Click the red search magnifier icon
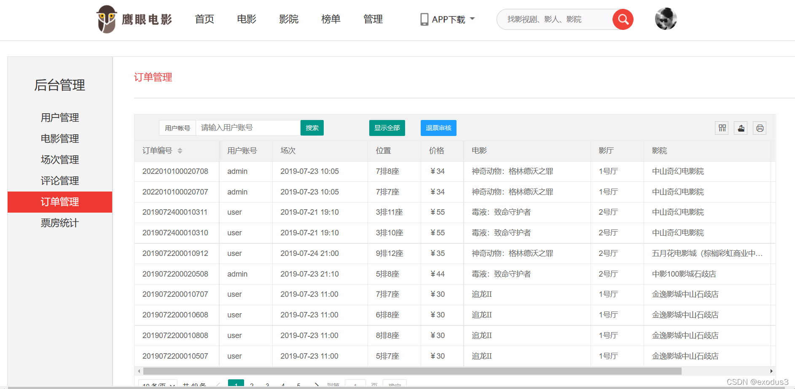This screenshot has width=795, height=389. click(623, 19)
